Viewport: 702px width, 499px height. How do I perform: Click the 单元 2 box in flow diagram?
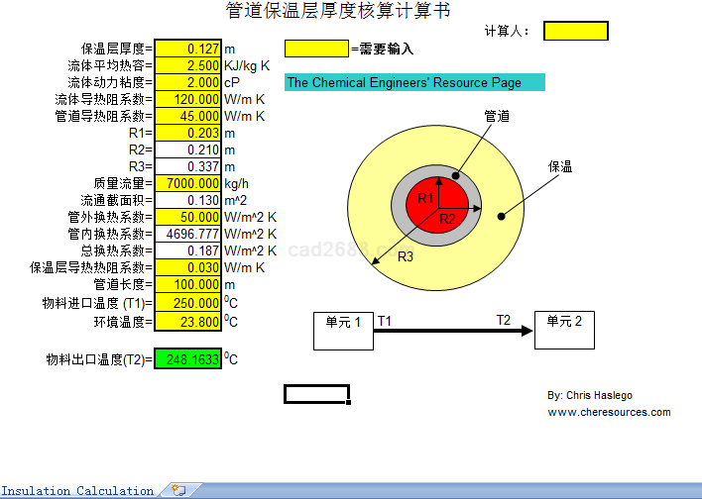click(x=564, y=330)
